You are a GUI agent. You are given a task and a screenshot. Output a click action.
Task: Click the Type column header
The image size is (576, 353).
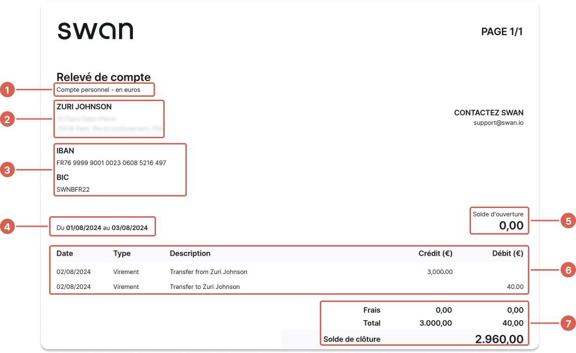122,253
